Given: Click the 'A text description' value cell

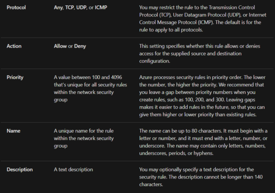Looking at the screenshot, I should [73, 169].
